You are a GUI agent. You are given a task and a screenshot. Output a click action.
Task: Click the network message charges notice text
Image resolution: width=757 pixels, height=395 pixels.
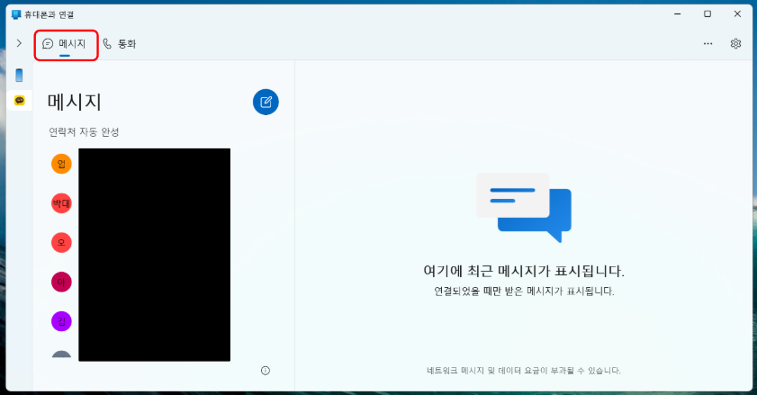coord(524,371)
